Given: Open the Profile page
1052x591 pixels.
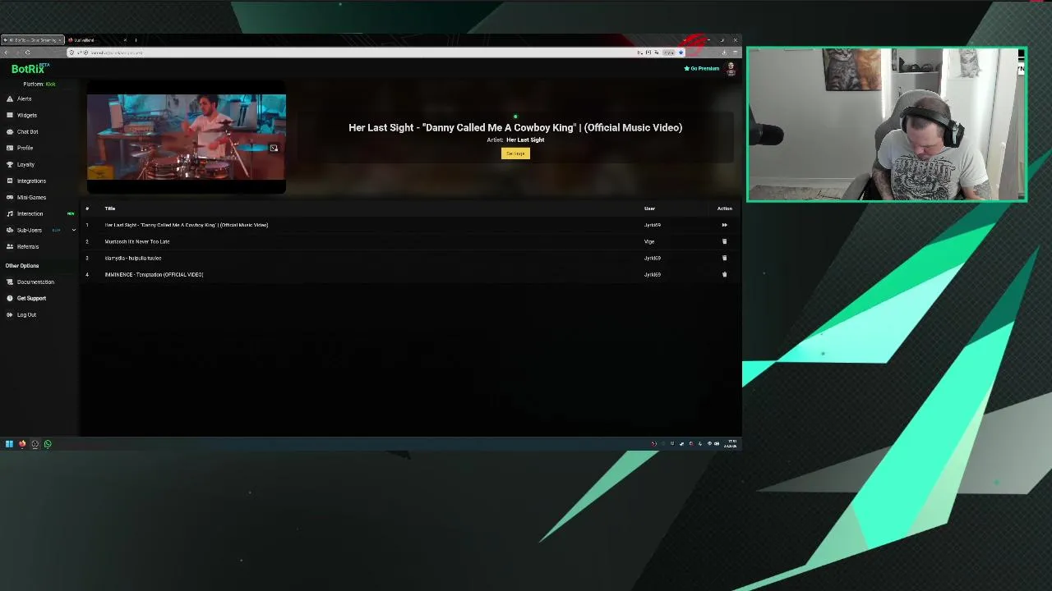Looking at the screenshot, I should coord(25,148).
